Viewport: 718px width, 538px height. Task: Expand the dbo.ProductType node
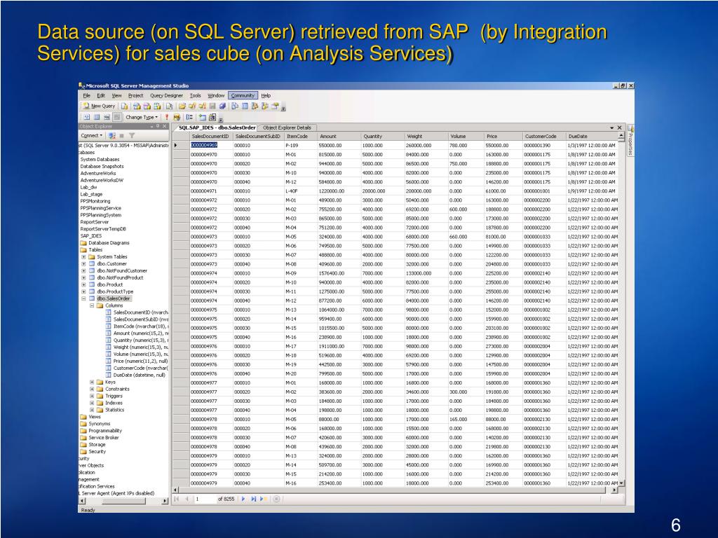[x=84, y=291]
